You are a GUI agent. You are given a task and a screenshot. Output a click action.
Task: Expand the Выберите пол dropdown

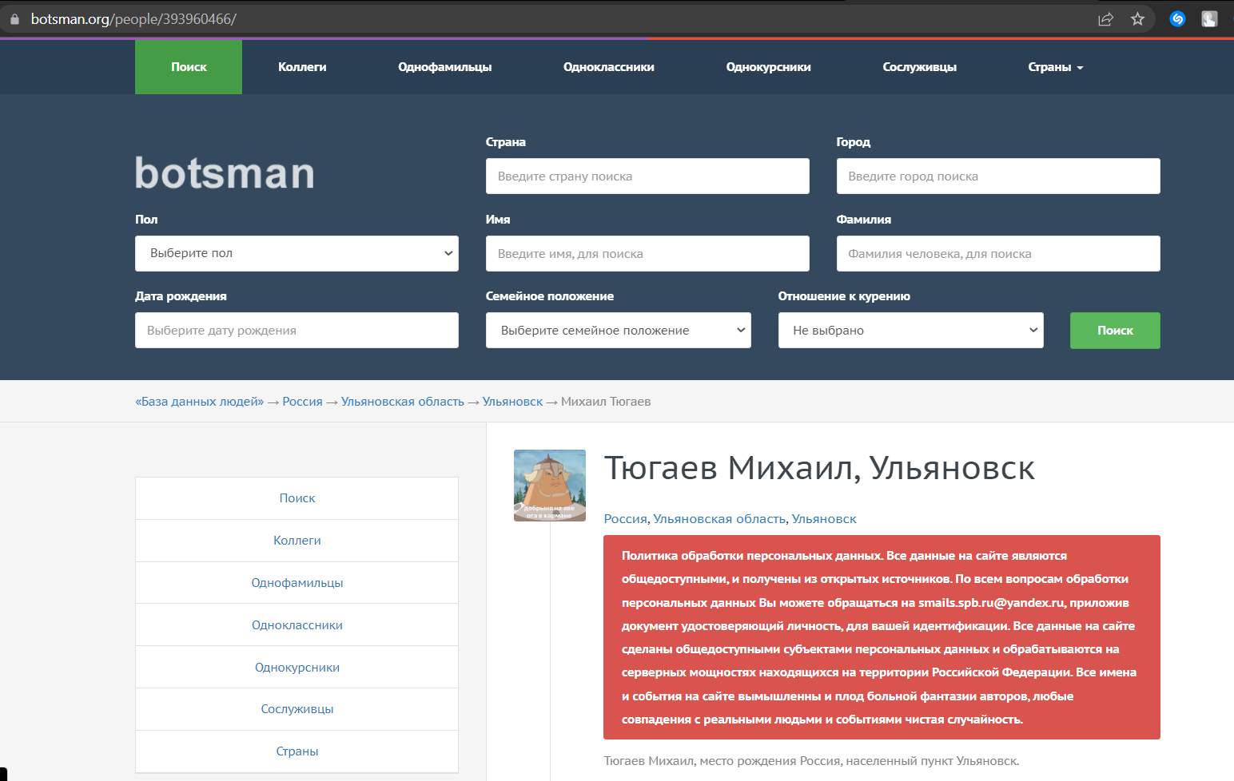pos(297,253)
